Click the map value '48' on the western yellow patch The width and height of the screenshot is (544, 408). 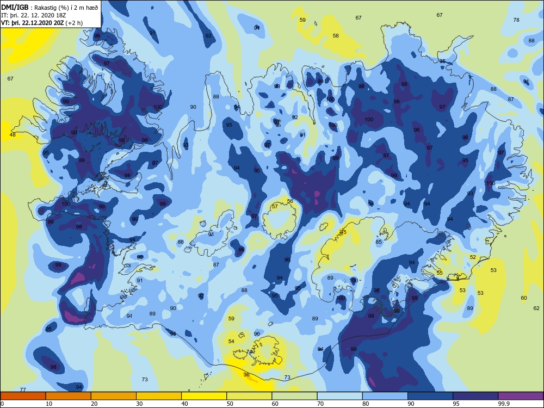(x=13, y=134)
